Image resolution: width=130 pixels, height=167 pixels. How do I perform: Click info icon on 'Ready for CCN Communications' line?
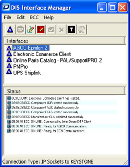click(x=9, y=131)
